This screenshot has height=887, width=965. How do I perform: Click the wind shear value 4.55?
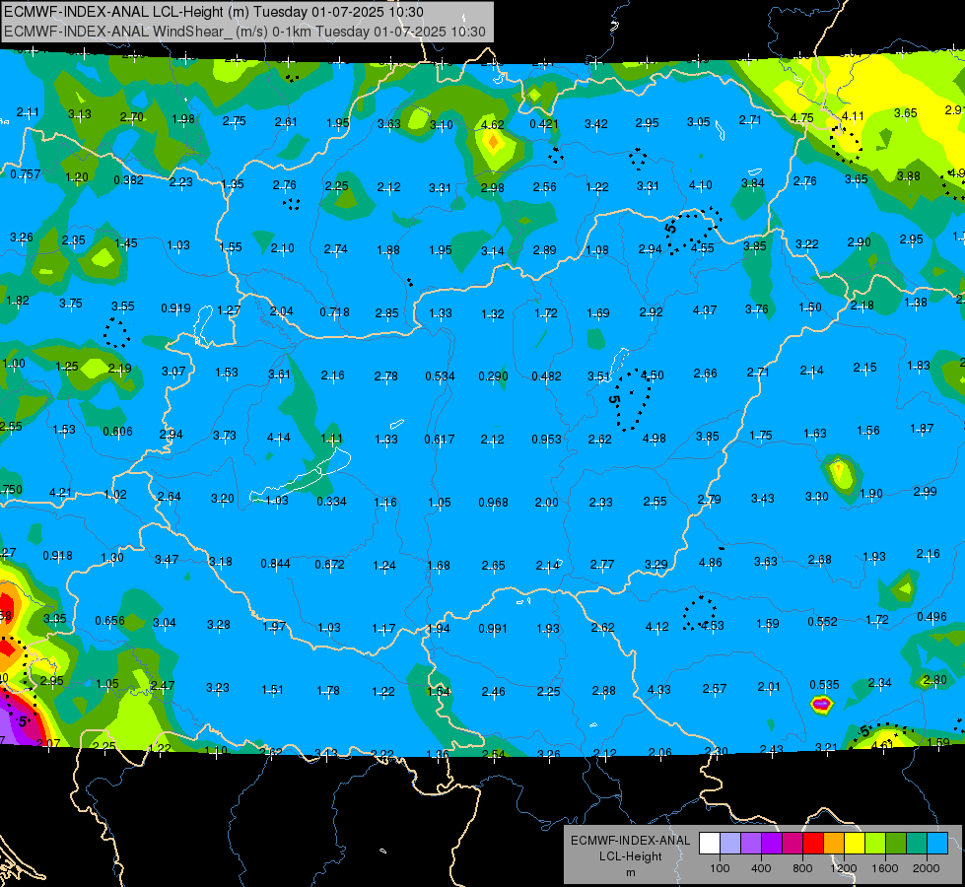click(x=702, y=248)
